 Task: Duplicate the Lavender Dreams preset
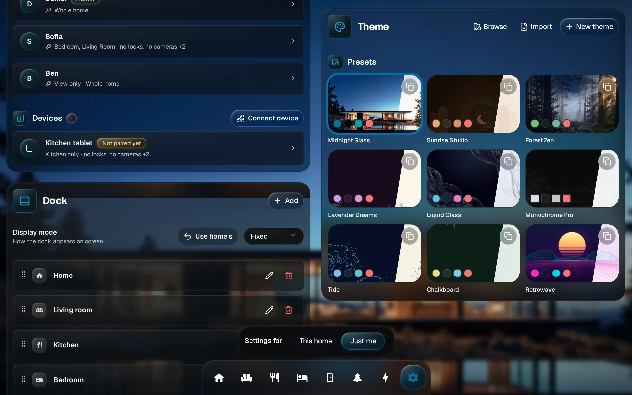coord(410,162)
